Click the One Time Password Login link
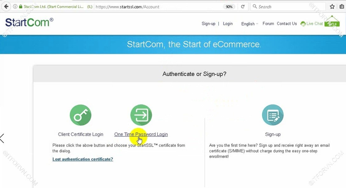 tap(141, 134)
